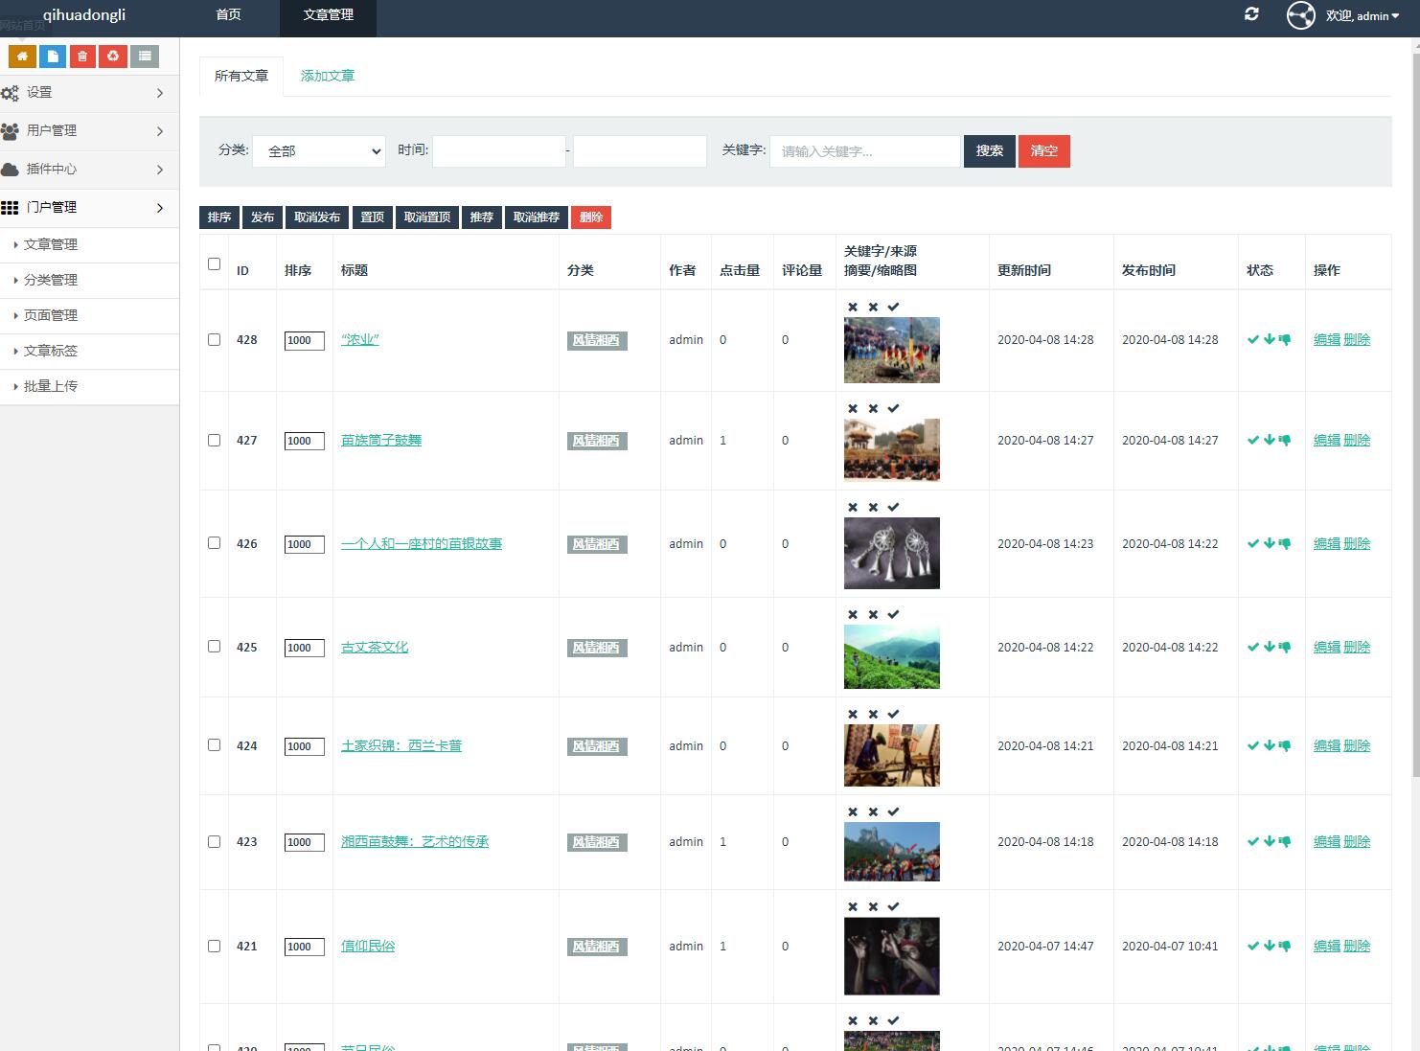Click the orange home icon button

pyautogui.click(x=22, y=57)
